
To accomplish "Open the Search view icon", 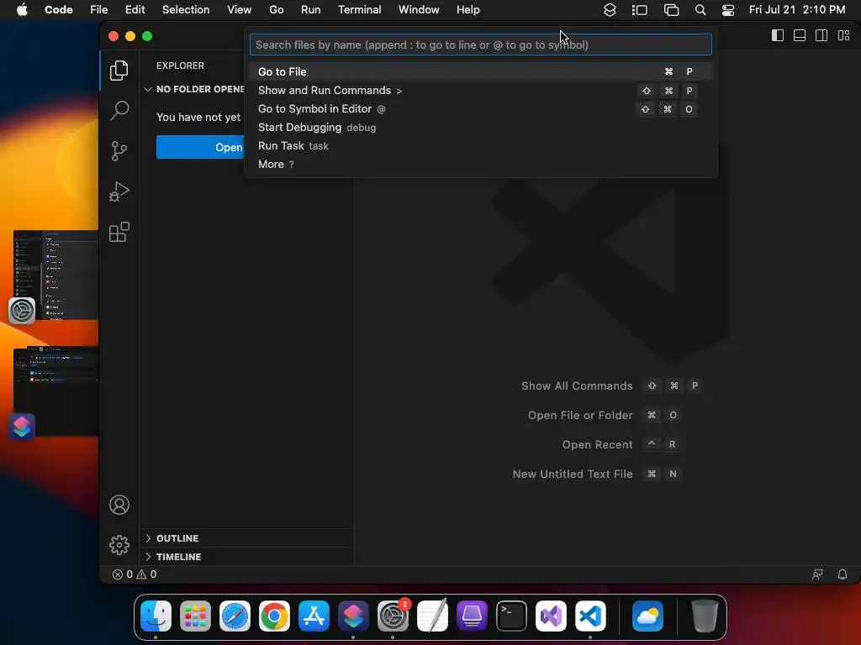I will coord(119,110).
